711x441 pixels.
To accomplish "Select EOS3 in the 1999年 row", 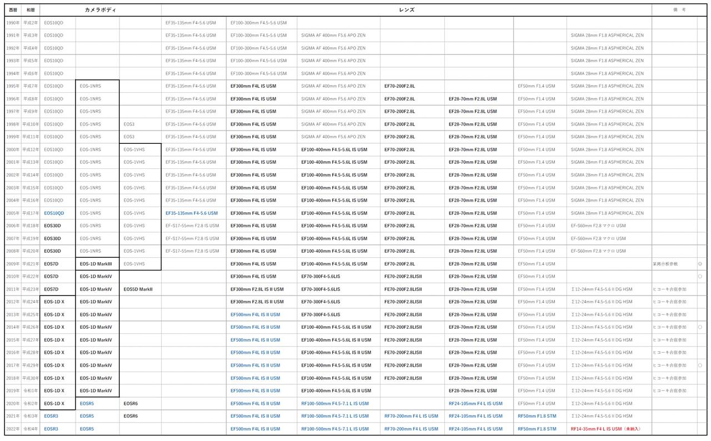I will (129, 137).
